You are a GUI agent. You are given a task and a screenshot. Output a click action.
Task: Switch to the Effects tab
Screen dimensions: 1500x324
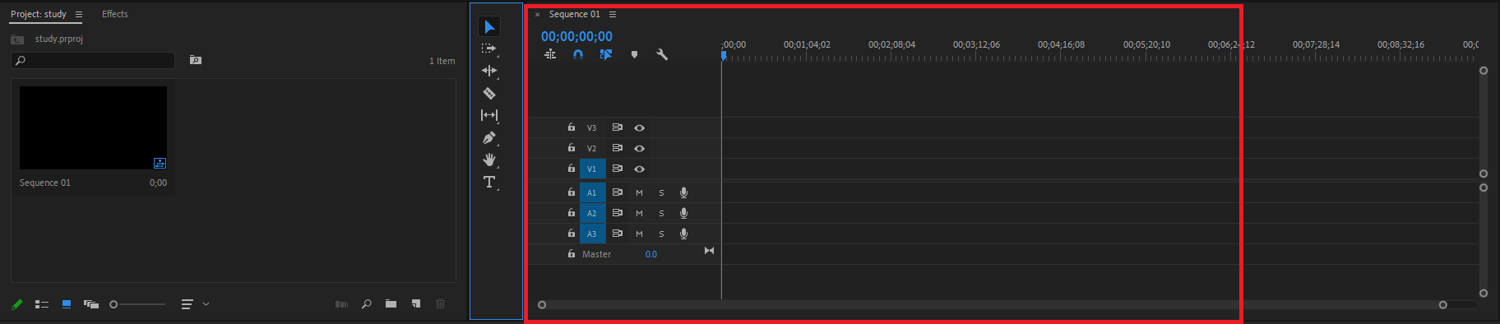pyautogui.click(x=115, y=14)
